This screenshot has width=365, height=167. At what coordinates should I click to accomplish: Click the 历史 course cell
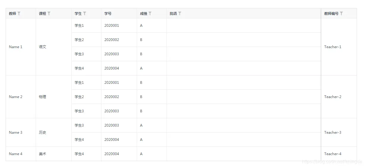tap(54, 133)
